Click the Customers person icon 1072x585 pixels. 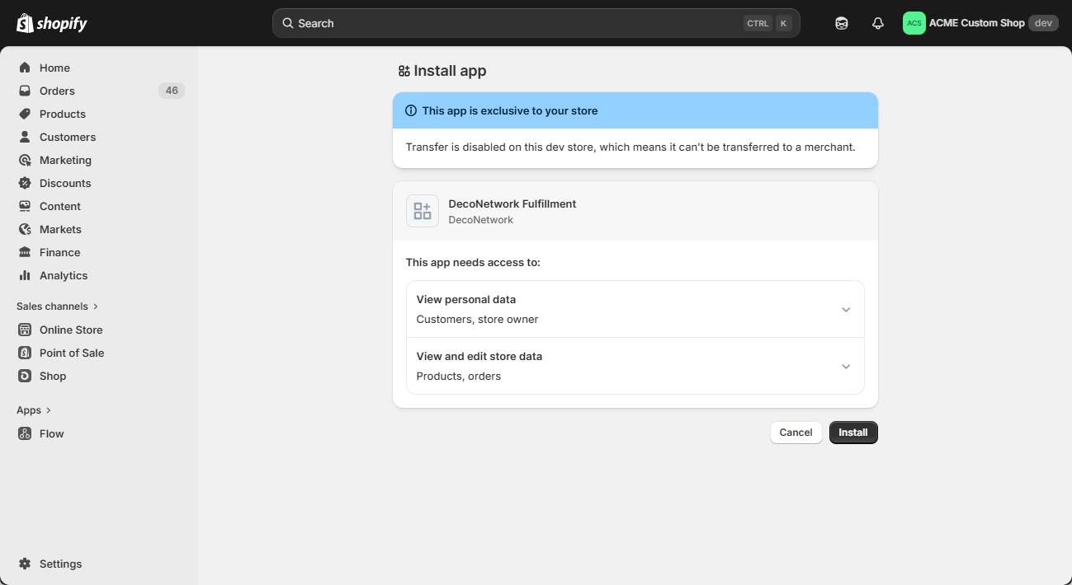pyautogui.click(x=25, y=137)
